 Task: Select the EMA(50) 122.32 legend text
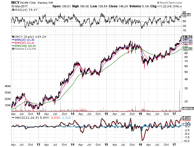click(24, 43)
